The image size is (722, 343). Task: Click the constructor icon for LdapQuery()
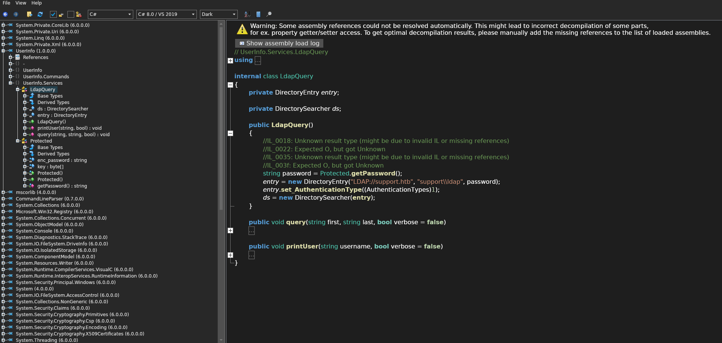[32, 121]
